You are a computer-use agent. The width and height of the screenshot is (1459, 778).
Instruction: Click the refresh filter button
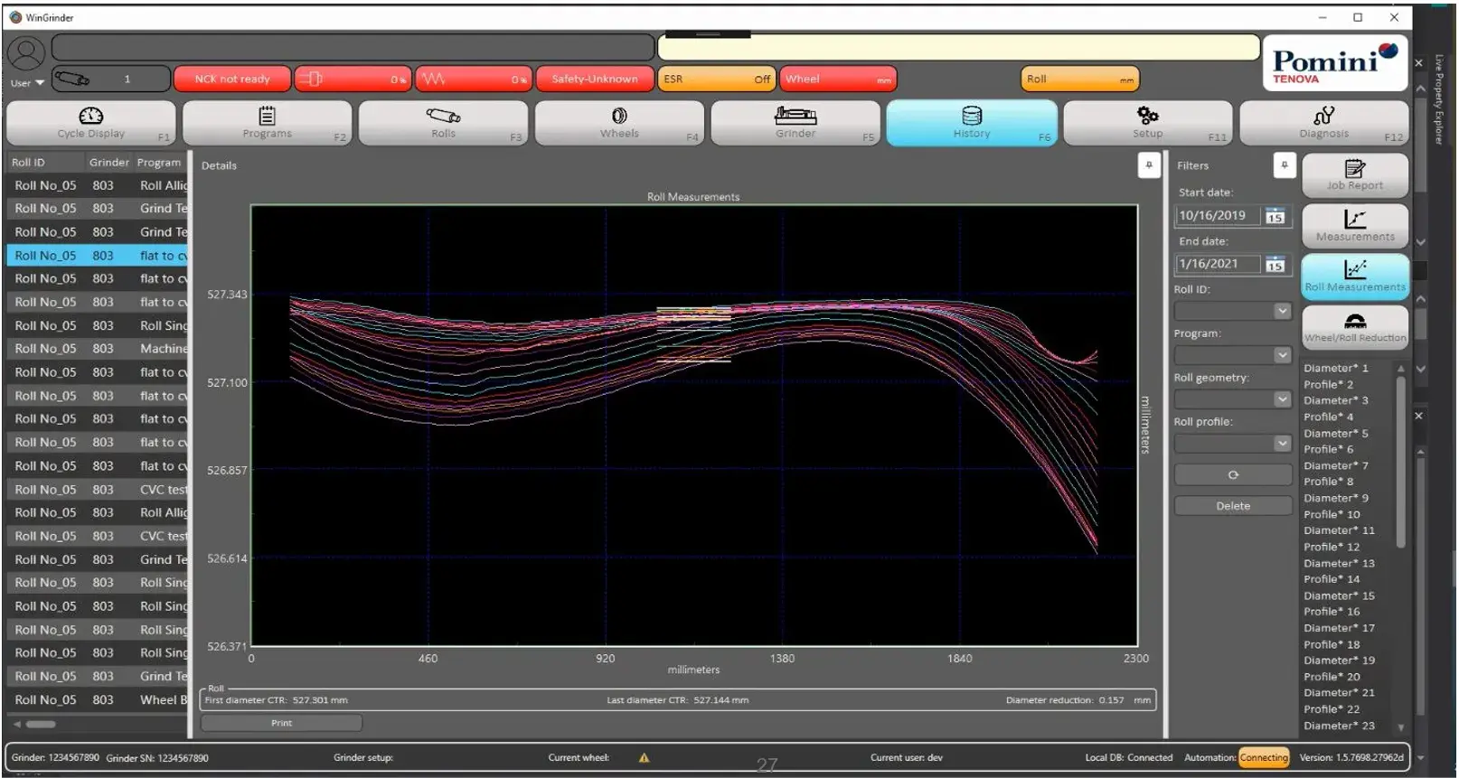click(x=1233, y=475)
